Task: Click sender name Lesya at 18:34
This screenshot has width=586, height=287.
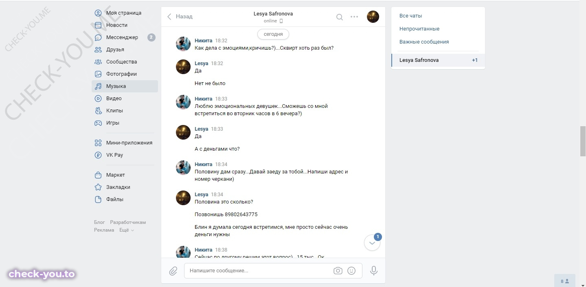Action: pyautogui.click(x=201, y=195)
